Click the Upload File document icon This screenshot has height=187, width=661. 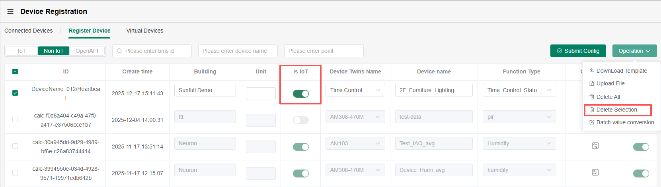pos(592,83)
